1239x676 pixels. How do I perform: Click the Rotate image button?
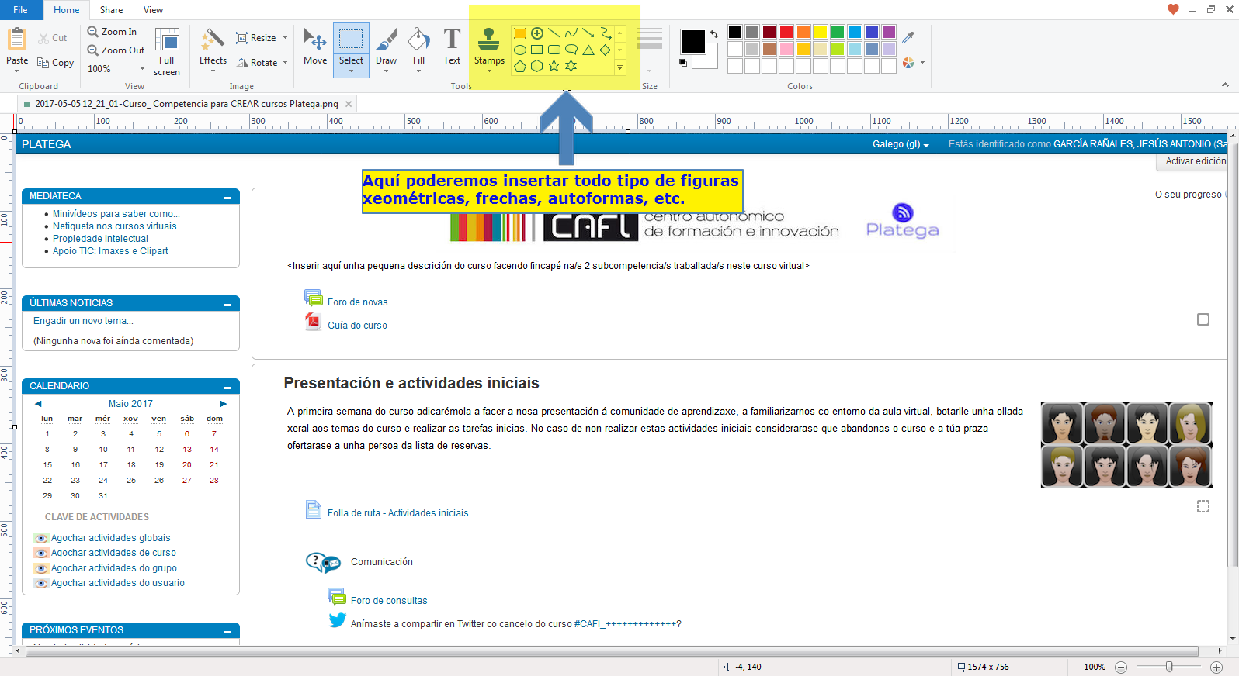click(257, 63)
